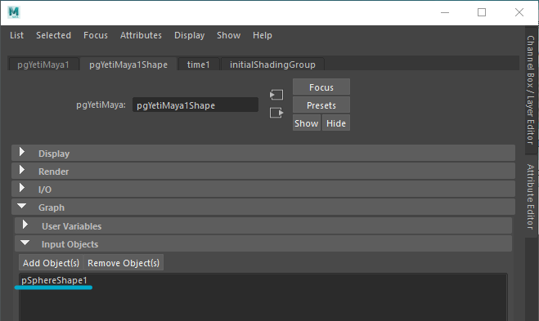Select pSphereShape1 in the input objects list
Viewport: 539px width, 321px height.
54,280
